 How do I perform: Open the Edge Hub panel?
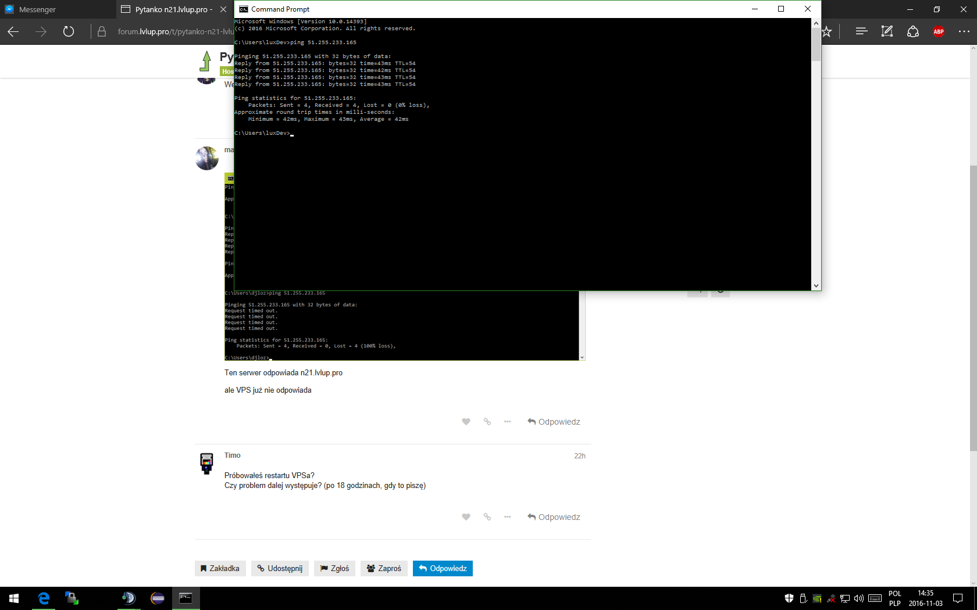point(861,31)
